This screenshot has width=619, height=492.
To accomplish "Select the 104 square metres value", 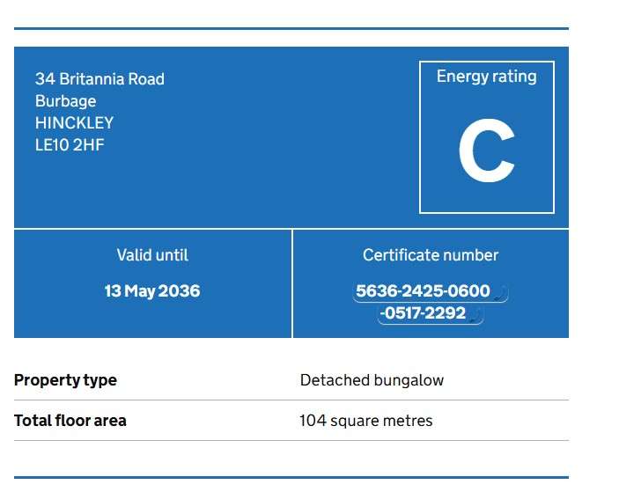I will point(366,421).
